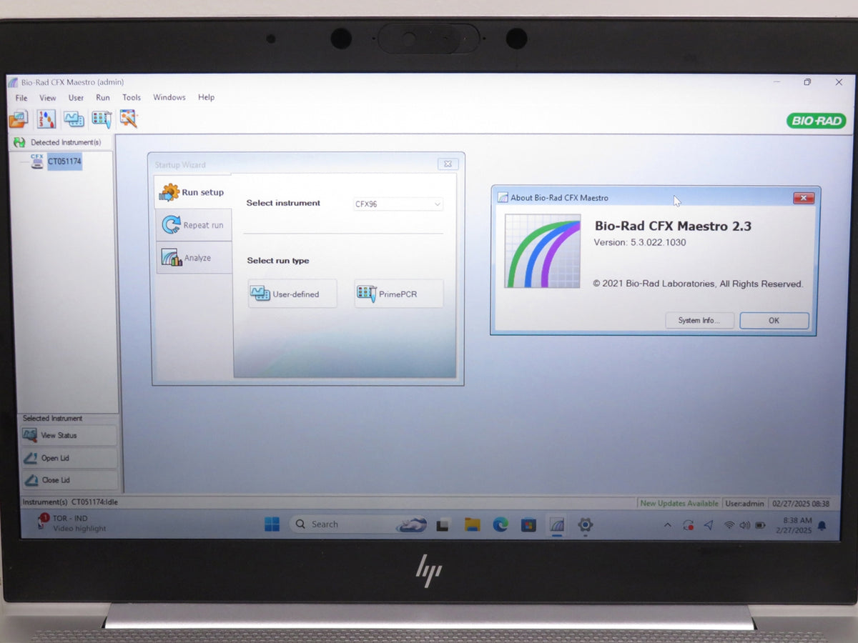Open the View menu
858x643 pixels.
click(x=48, y=98)
